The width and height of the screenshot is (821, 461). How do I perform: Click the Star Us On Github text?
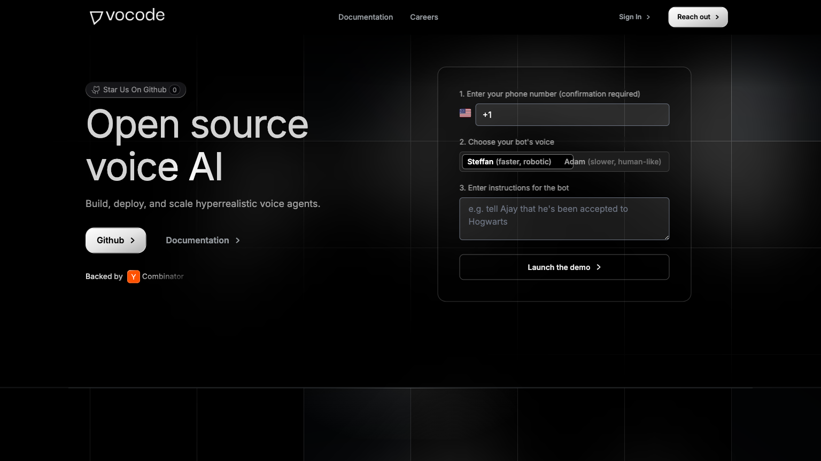coord(135,90)
